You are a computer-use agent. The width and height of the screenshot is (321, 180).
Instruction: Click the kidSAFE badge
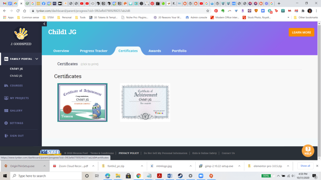(x=50, y=153)
